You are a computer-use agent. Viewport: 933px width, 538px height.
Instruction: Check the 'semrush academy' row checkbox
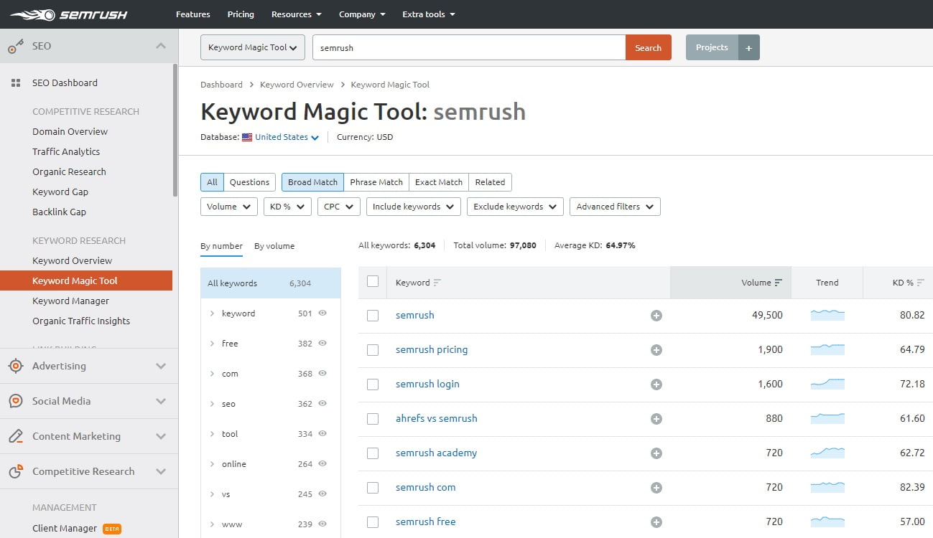point(373,453)
